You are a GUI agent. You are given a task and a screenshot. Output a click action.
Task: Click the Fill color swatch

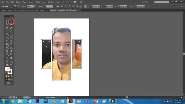(x=8, y=69)
